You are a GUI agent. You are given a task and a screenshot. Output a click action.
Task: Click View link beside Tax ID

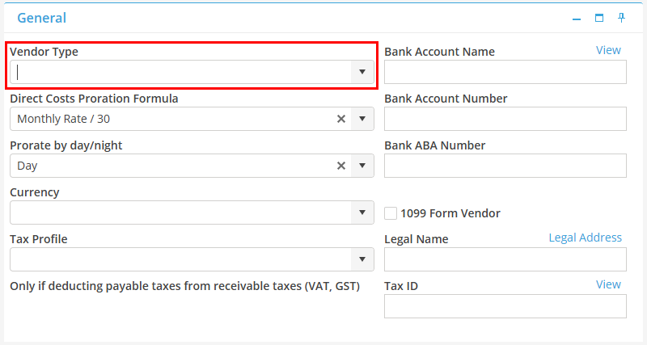pyautogui.click(x=608, y=284)
